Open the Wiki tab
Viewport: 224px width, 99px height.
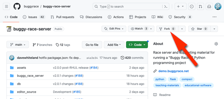[157, 17]
